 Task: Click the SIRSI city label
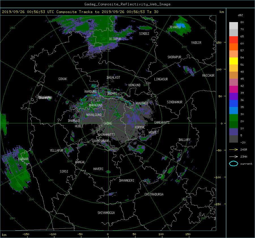[64, 171]
